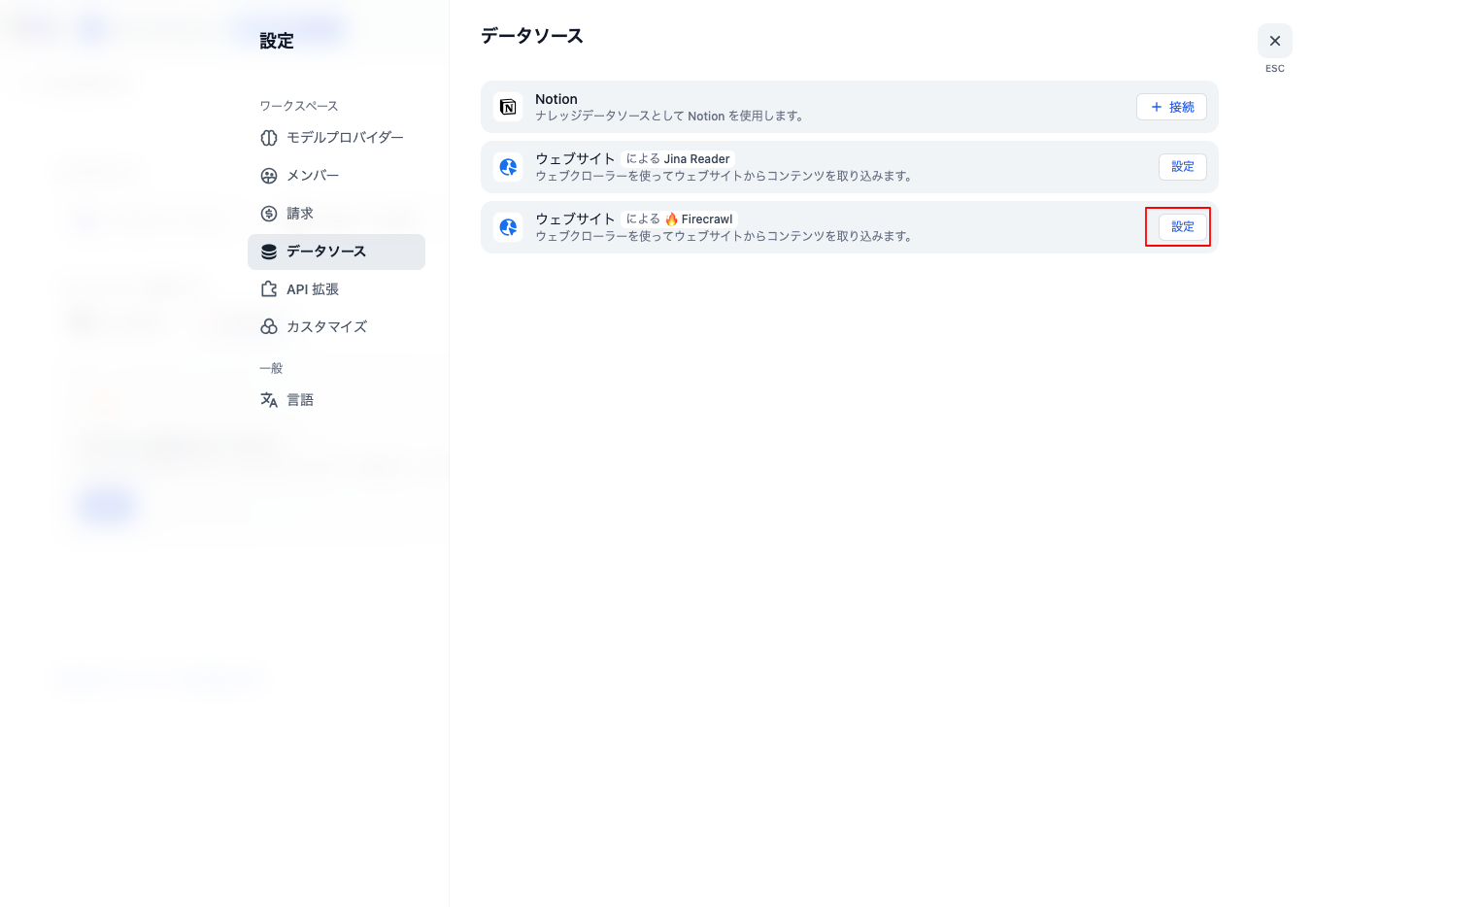Screen dimensions: 1482x907
Task: Close the settings dialog with X
Action: [x=1274, y=41]
